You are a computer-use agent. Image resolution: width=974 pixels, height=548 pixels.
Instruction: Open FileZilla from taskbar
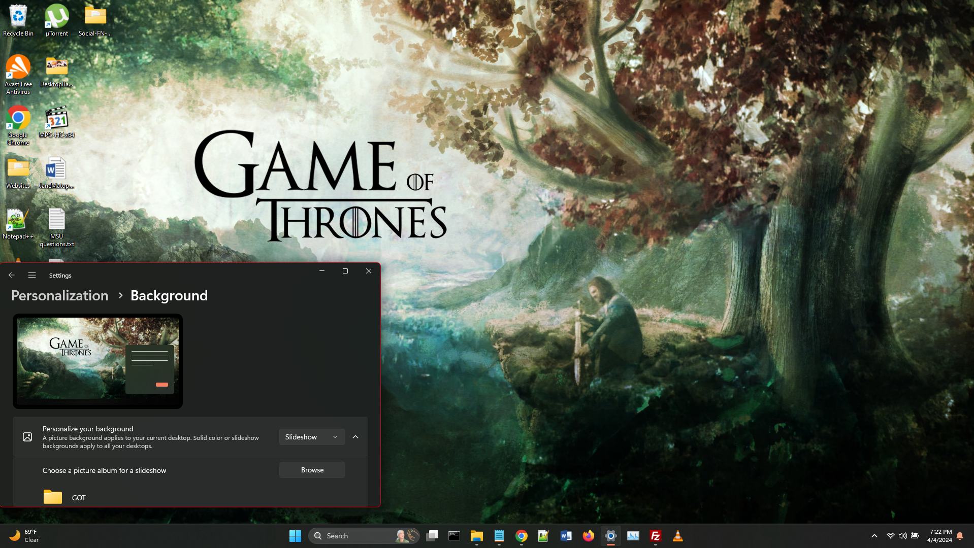(x=656, y=536)
